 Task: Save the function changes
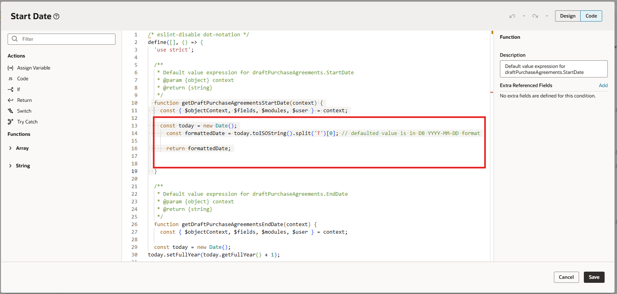point(594,277)
